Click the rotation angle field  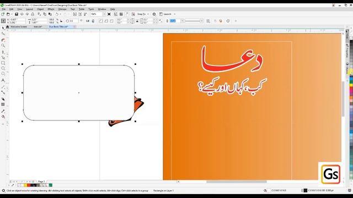click(73, 21)
